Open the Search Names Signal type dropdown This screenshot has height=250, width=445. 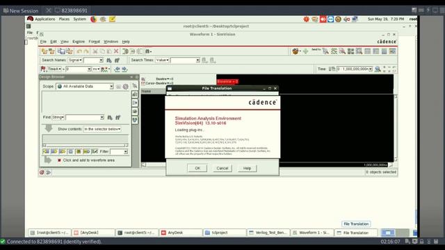tap(75, 60)
